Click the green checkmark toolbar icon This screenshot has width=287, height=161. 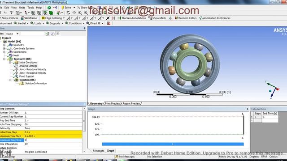pos(49,8)
